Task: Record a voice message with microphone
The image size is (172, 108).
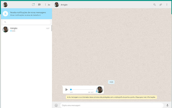Action: click(x=167, y=105)
